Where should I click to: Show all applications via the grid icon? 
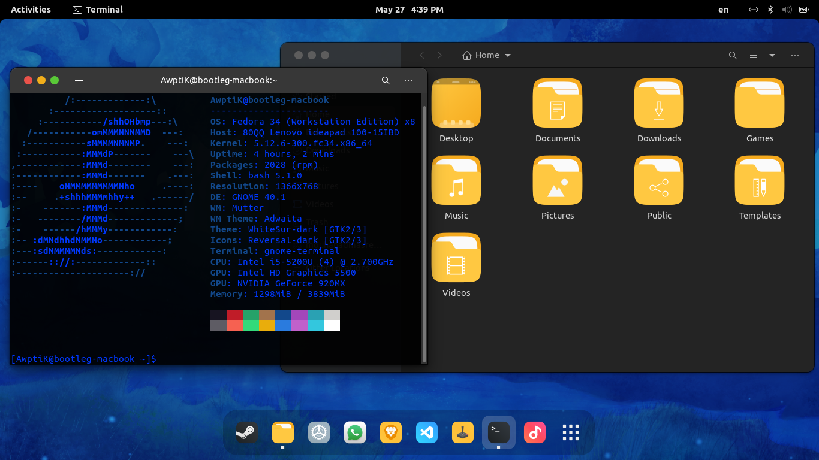point(570,432)
